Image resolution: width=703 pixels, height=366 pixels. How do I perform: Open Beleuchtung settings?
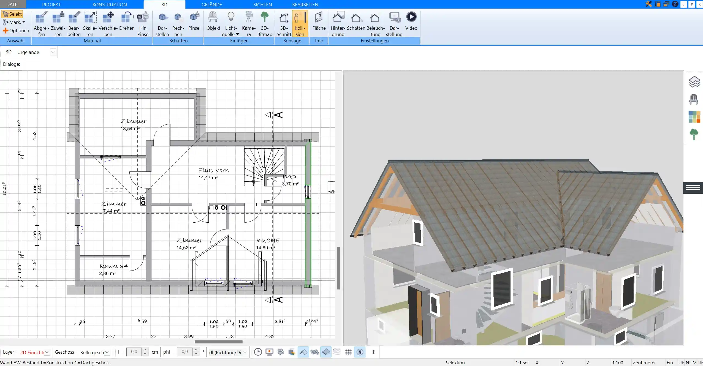[375, 24]
